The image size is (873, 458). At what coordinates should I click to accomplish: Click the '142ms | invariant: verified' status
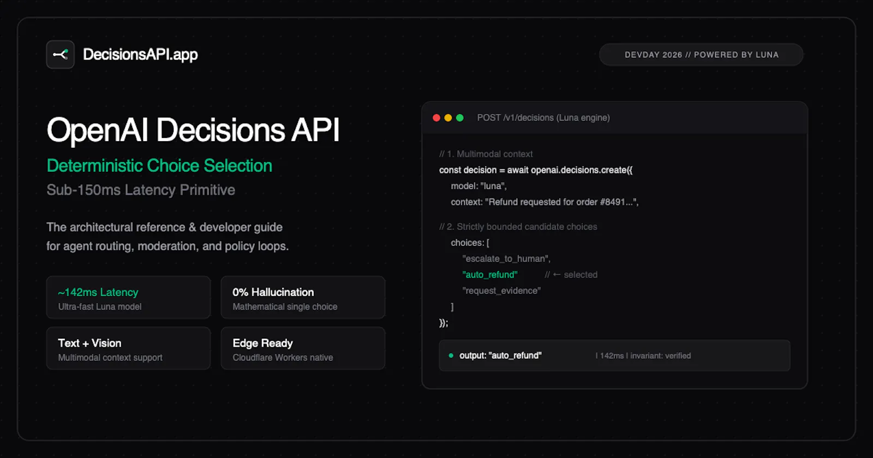click(643, 355)
